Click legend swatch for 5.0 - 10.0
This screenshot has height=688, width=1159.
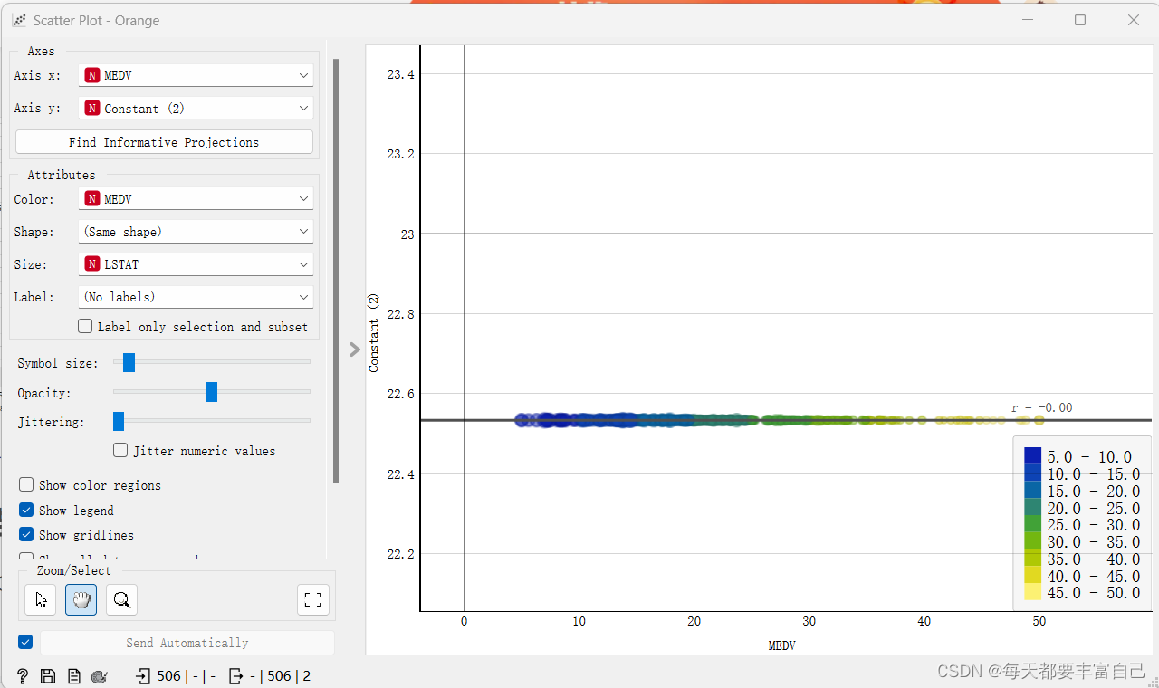coord(1032,456)
